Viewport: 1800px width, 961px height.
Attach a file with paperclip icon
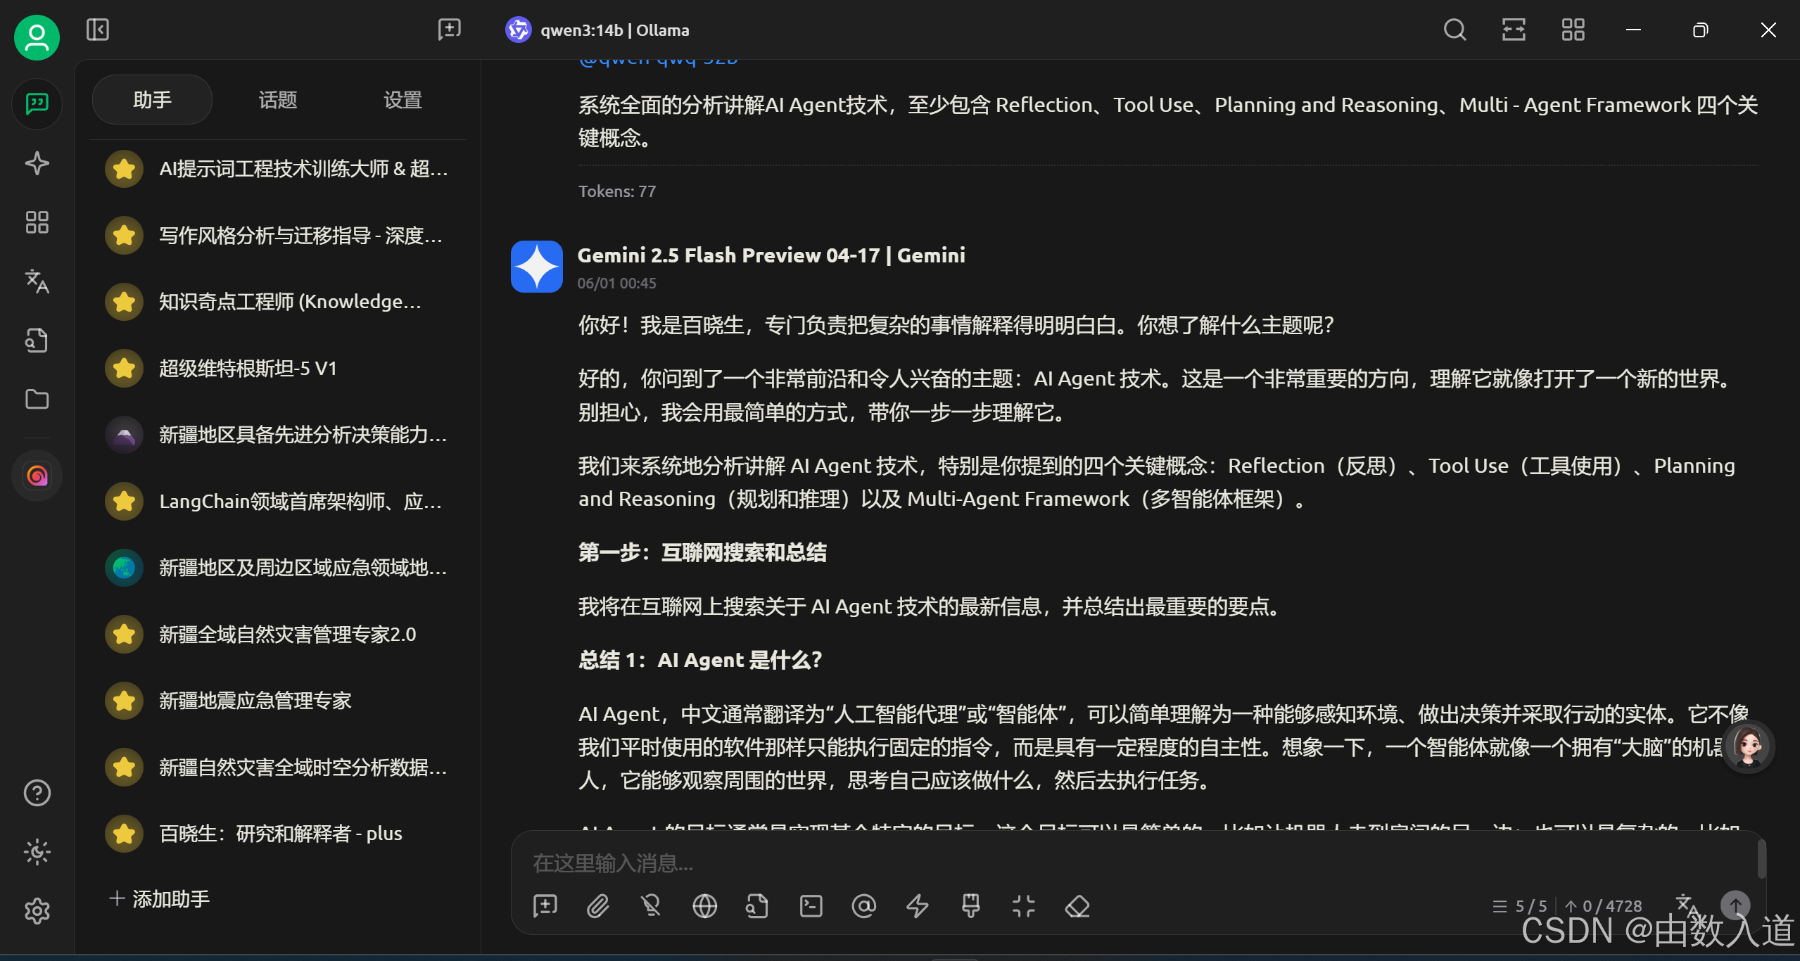click(598, 906)
